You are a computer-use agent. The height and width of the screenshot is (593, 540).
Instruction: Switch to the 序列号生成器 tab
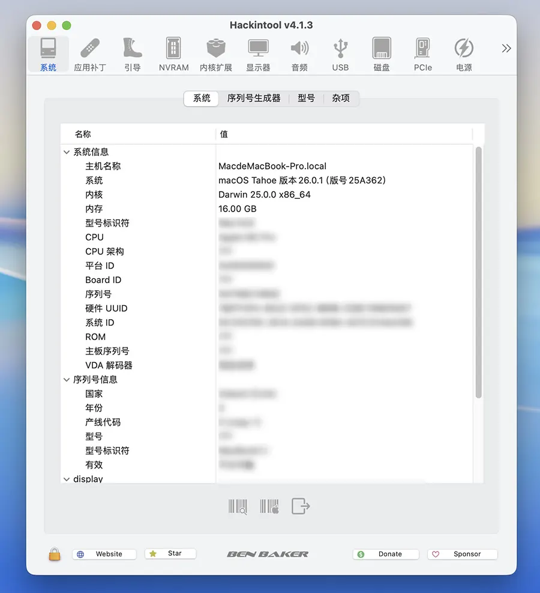tap(254, 98)
